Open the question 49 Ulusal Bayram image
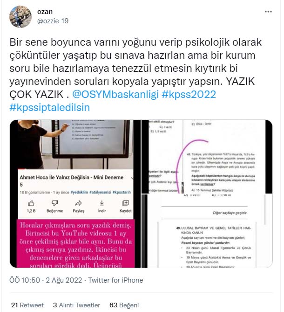Screen dimensions: 284x312 pos(207,231)
